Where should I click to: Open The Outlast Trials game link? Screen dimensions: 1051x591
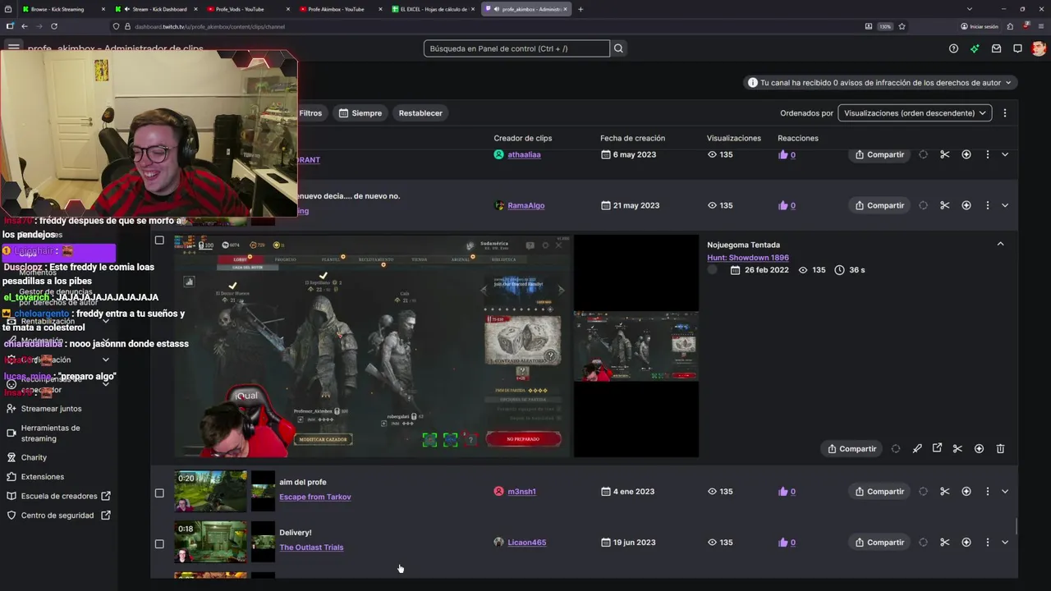pyautogui.click(x=311, y=547)
